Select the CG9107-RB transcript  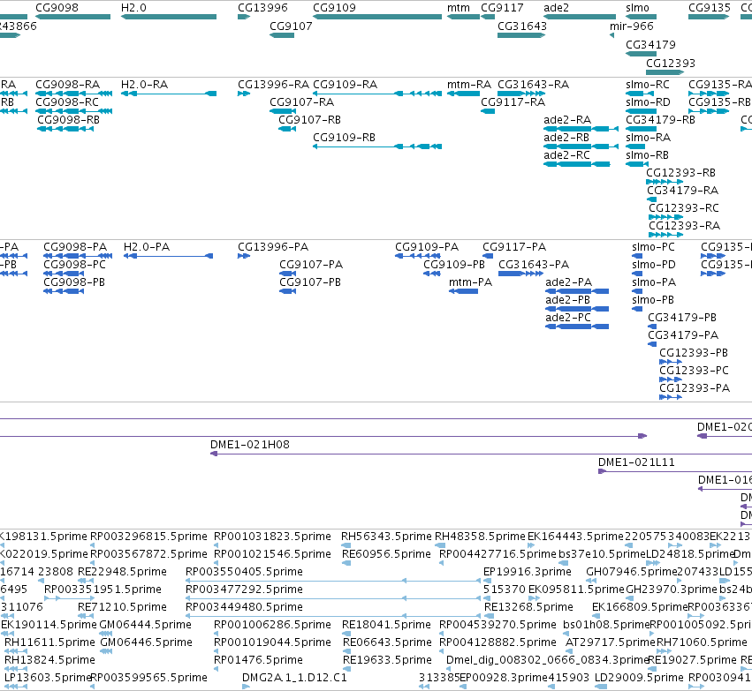287,128
